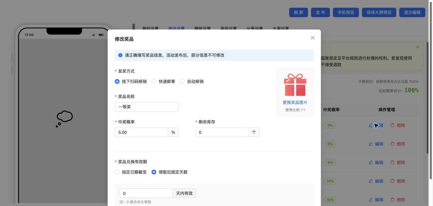
Task: Click the % suffix of 中奖概率
Action: (x=173, y=132)
